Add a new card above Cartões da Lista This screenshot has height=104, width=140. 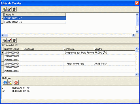[4, 41]
